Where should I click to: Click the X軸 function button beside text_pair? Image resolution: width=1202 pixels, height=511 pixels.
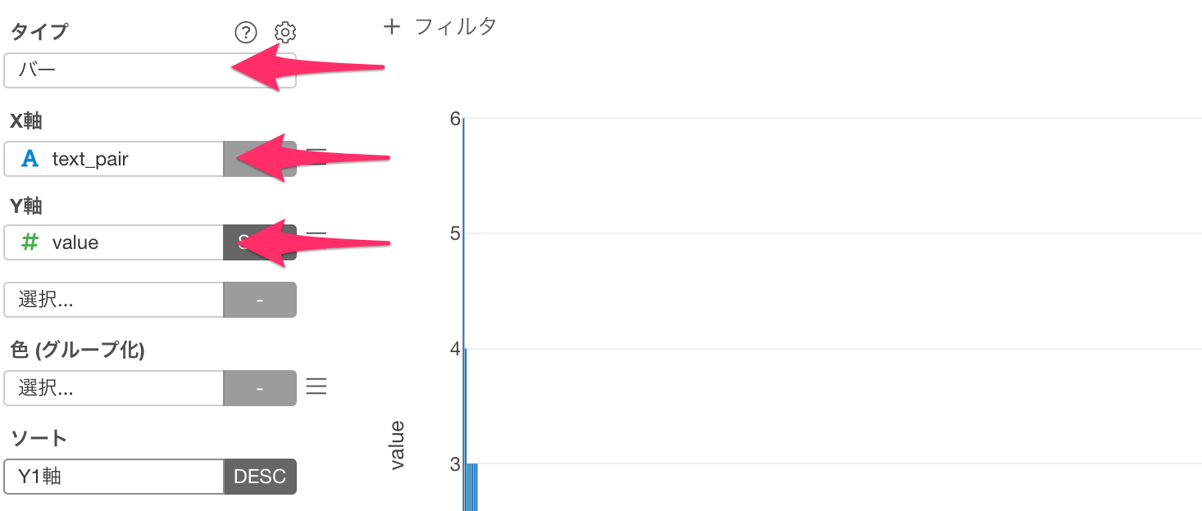click(x=260, y=159)
